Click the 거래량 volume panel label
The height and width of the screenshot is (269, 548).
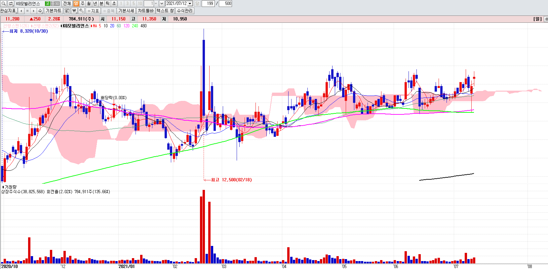10,187
